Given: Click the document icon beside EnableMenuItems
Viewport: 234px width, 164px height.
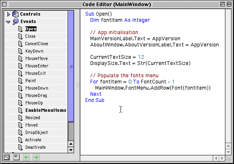Looking at the screenshot, I should coord(20,111).
